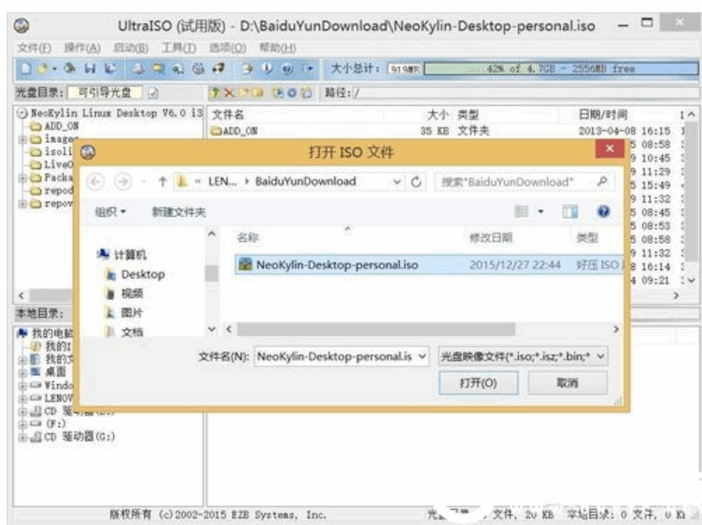702x525 pixels.
Task: Open the help icon in dialog toolbar
Action: click(603, 211)
